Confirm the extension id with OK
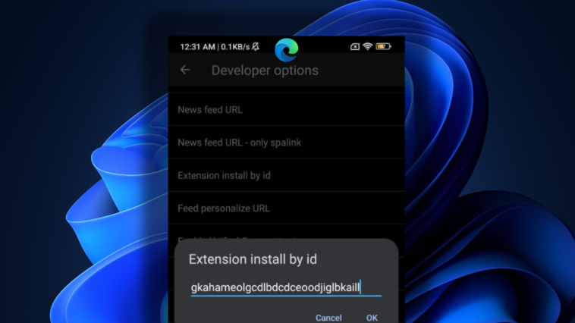 372,318
